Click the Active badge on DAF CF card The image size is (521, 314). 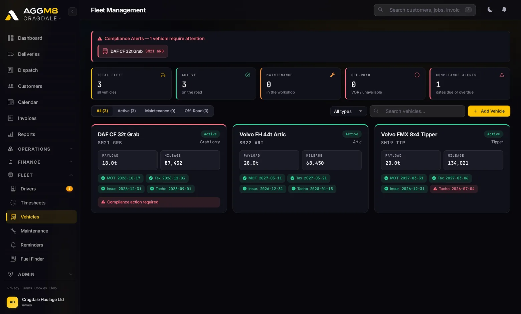(x=210, y=134)
